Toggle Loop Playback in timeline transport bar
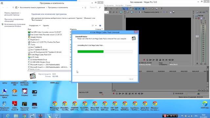 point(117,93)
